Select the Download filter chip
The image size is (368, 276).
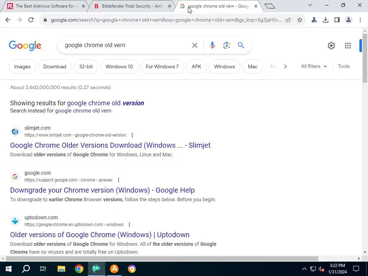click(55, 66)
